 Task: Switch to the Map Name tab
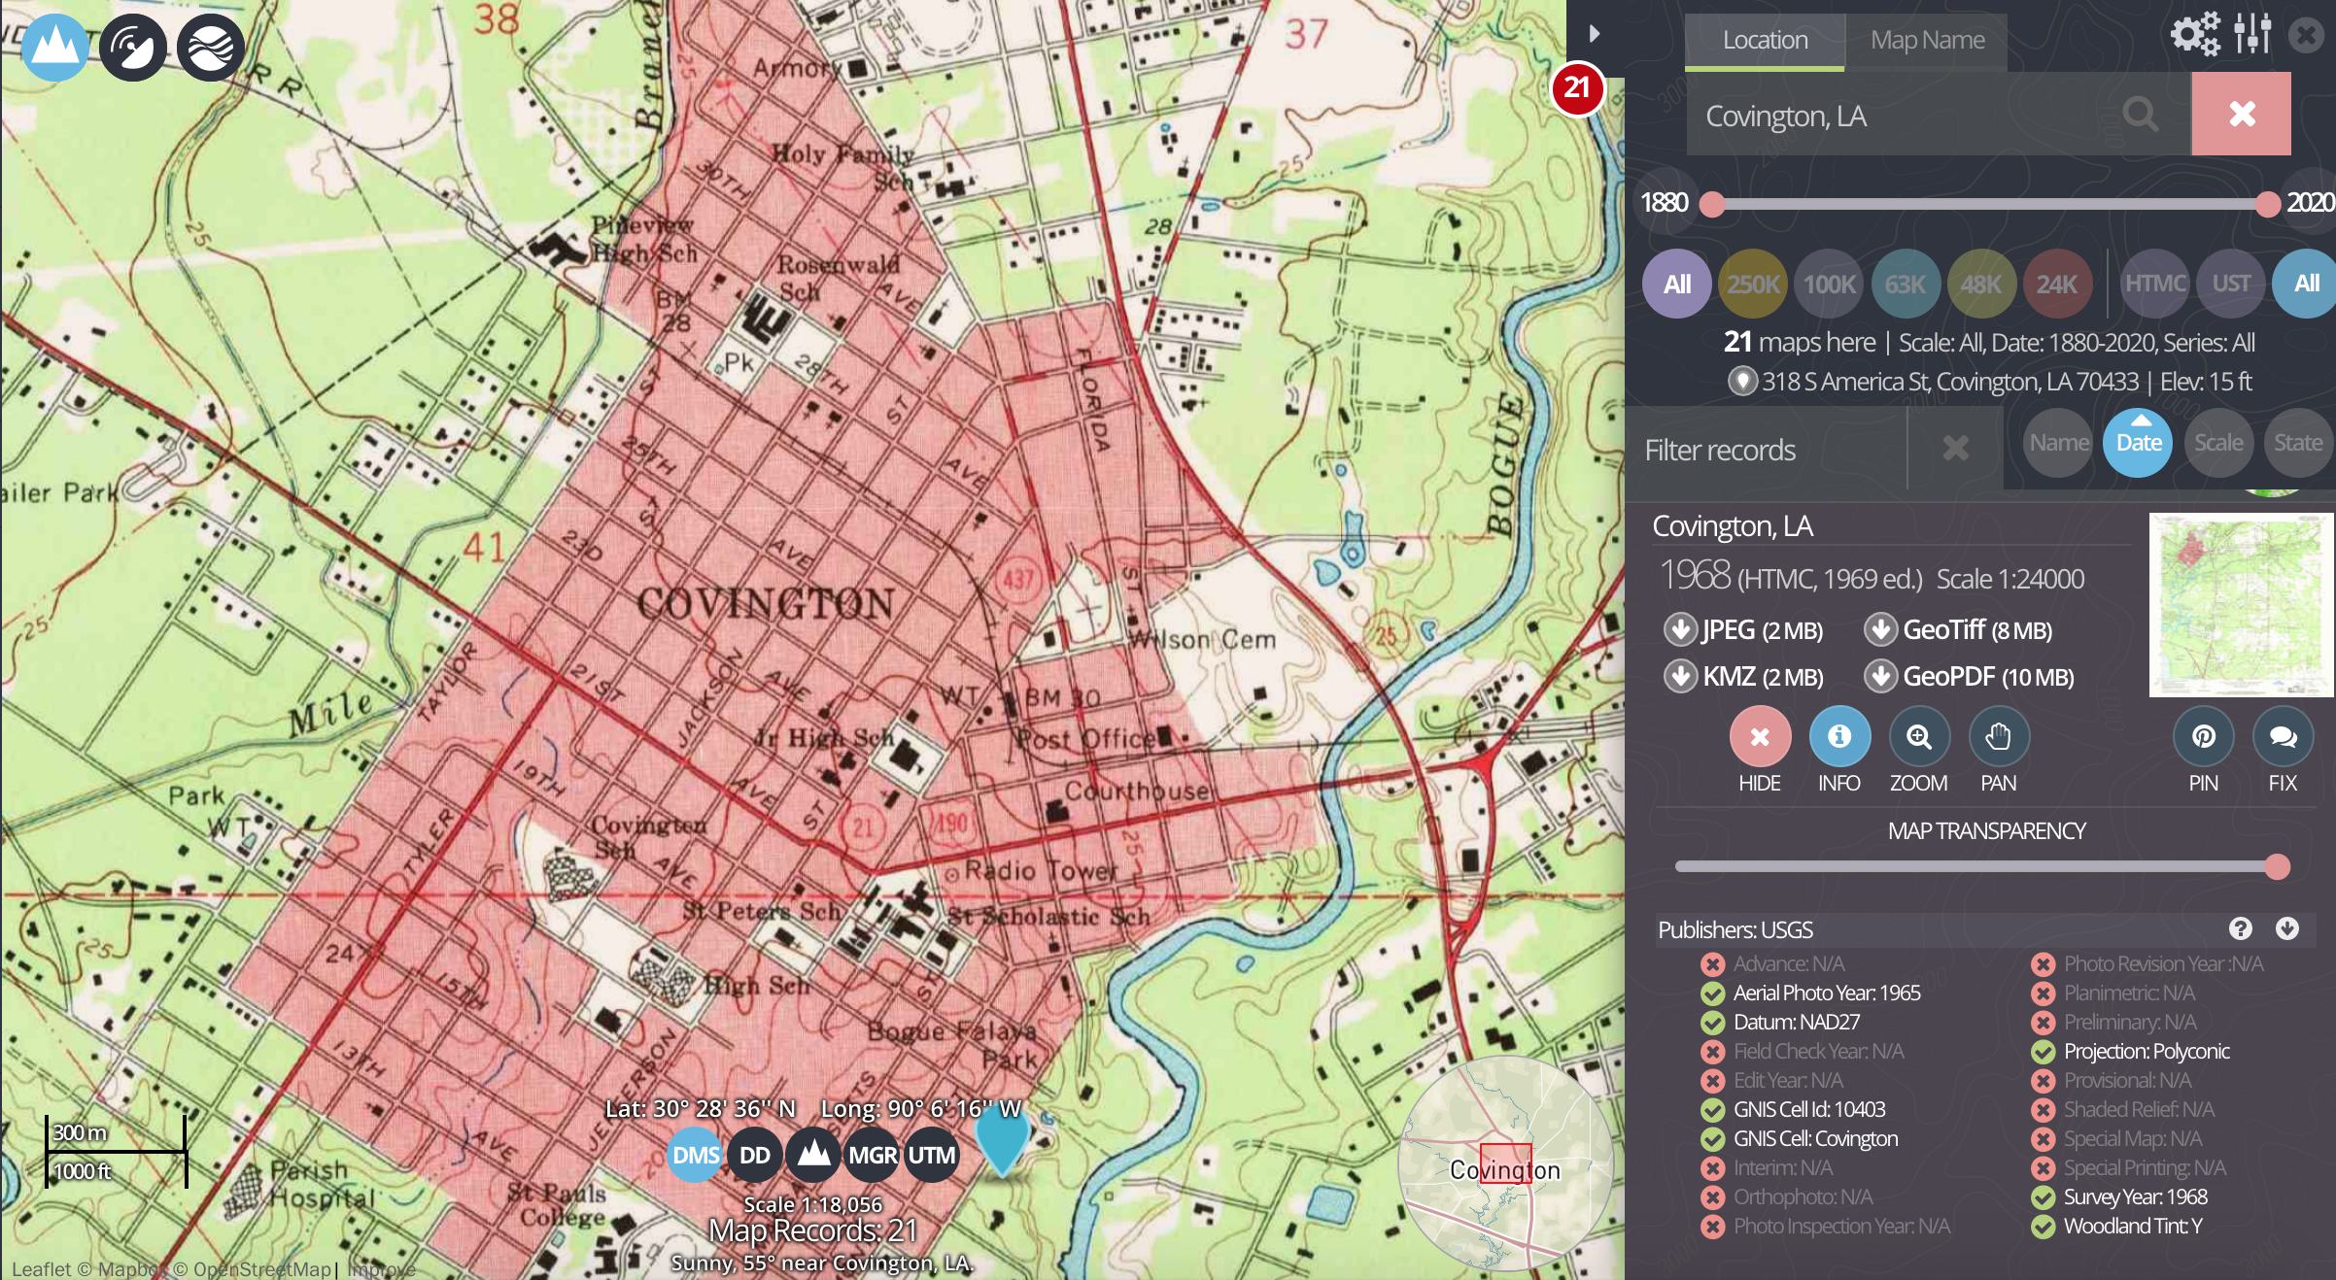(x=1927, y=41)
